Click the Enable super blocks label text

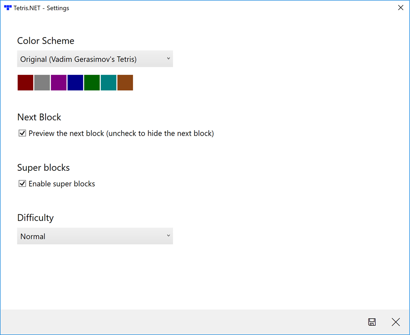[x=62, y=184]
